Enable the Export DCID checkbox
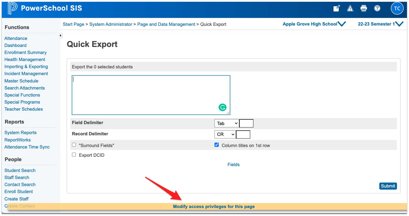 74,155
